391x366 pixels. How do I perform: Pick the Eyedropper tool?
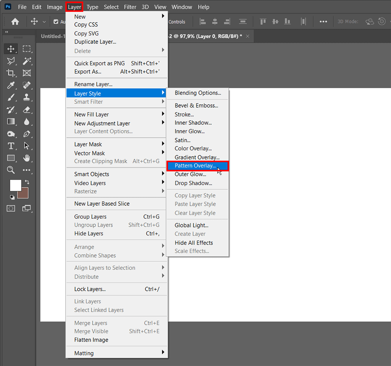11,85
